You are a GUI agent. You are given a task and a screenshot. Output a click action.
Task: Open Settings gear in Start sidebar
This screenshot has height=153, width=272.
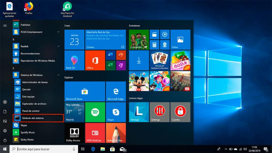pyautogui.click(x=5, y=131)
